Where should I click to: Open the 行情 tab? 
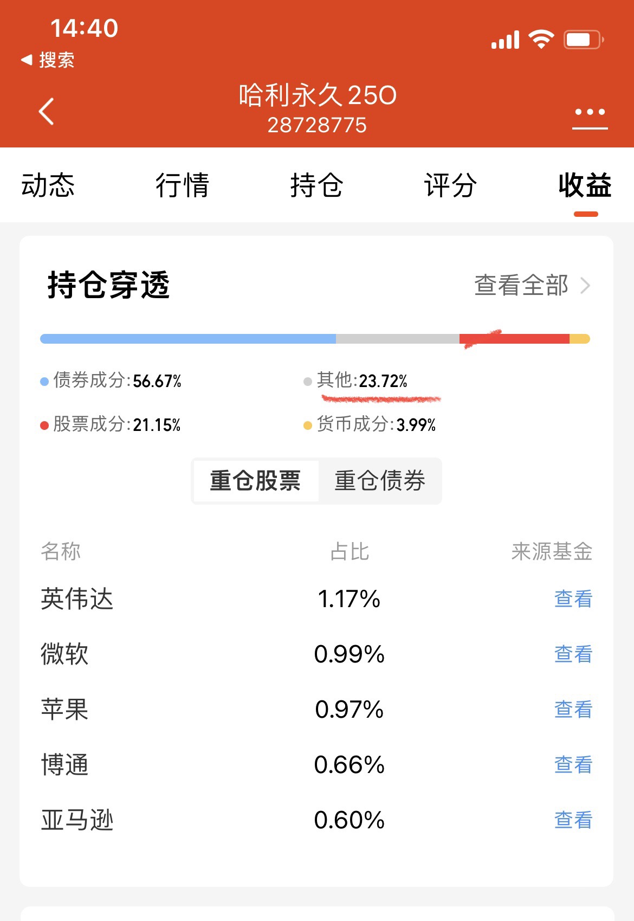pos(182,185)
